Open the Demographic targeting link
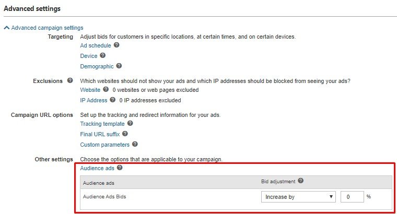 pos(97,66)
